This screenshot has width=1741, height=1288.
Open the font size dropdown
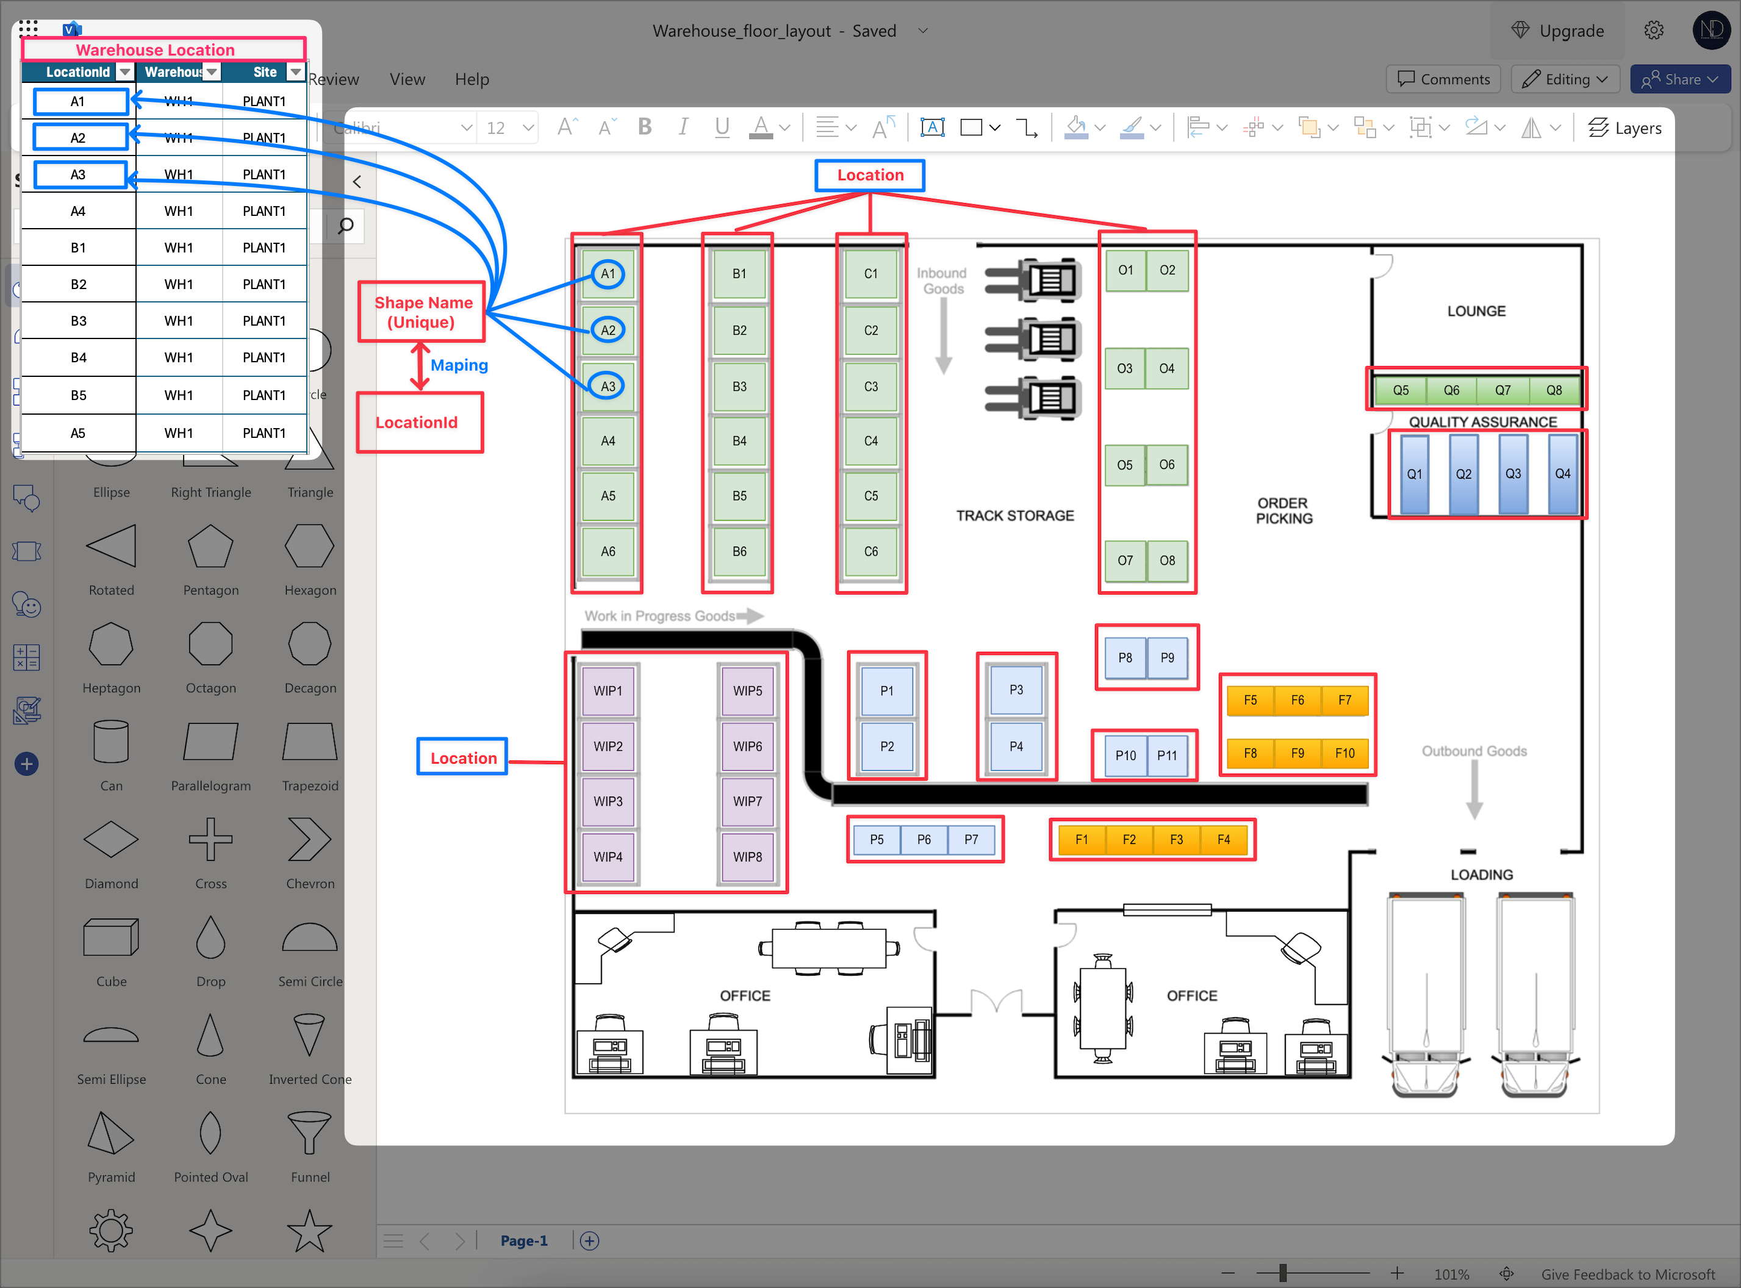528,128
